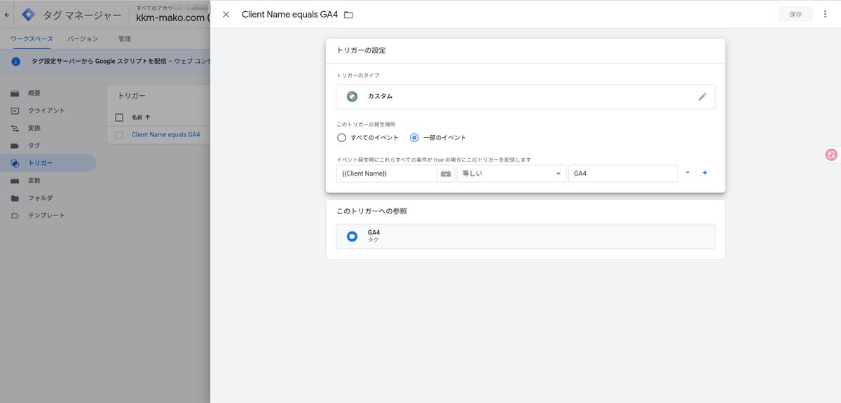Select the すべてのイベント radio button

(x=341, y=138)
